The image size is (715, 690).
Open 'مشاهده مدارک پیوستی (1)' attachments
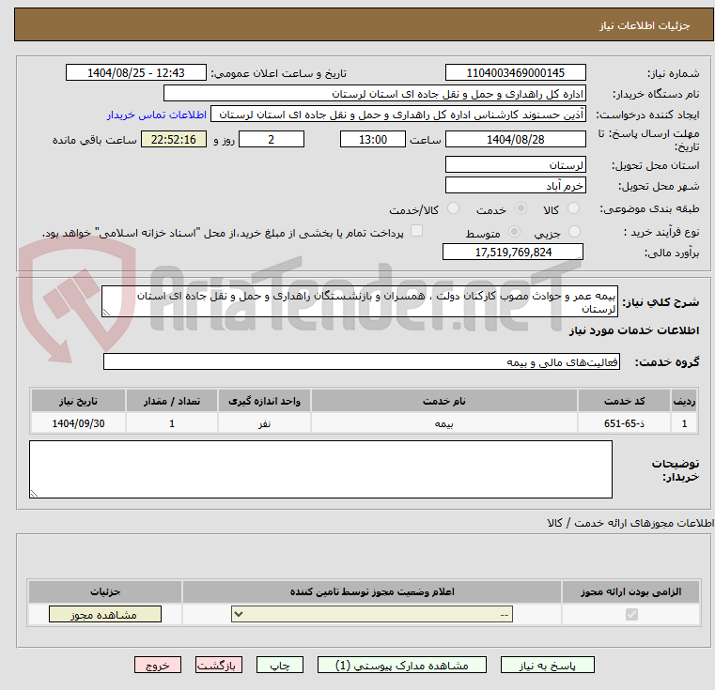[402, 665]
